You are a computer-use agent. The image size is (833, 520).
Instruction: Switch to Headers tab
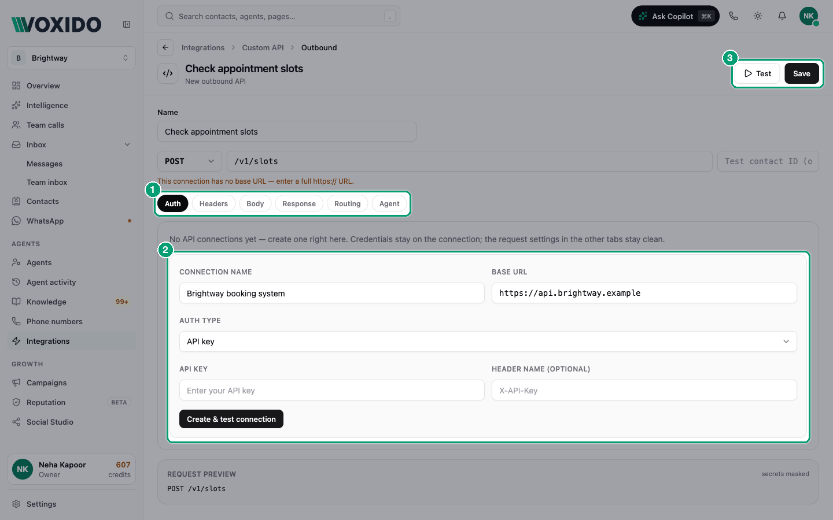[213, 203]
